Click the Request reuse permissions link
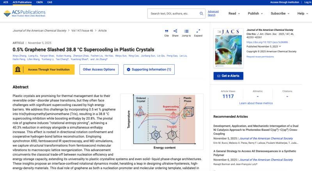312x171 pixels. [x=260, y=56]
